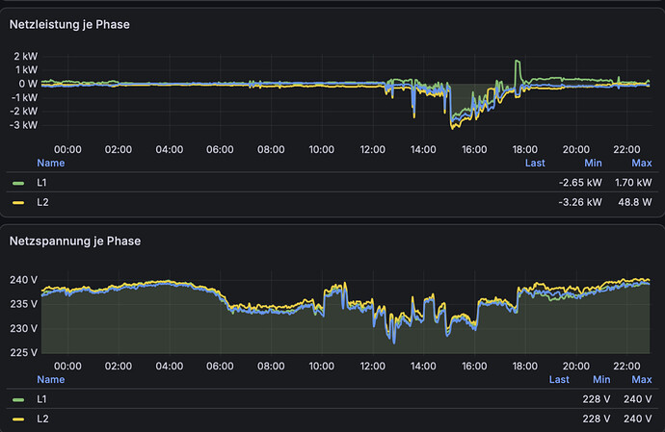The image size is (665, 432).
Task: Toggle L2 series in Netzleistung legend
Action: click(42, 202)
